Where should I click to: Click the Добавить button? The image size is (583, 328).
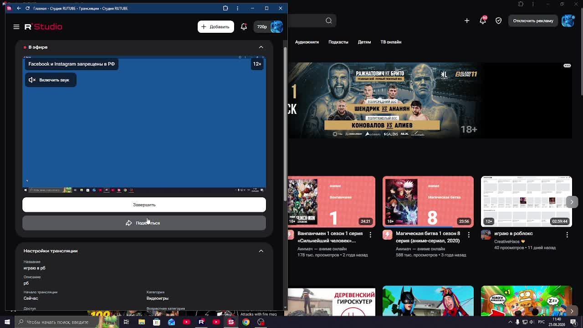216,27
